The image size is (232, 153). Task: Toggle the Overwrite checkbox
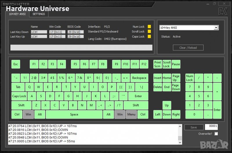216,134
